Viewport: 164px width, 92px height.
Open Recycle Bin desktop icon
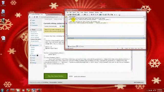[x=3, y=3]
